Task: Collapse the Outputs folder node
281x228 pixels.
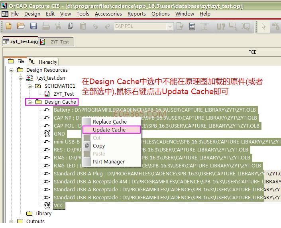Action: [x=11, y=222]
